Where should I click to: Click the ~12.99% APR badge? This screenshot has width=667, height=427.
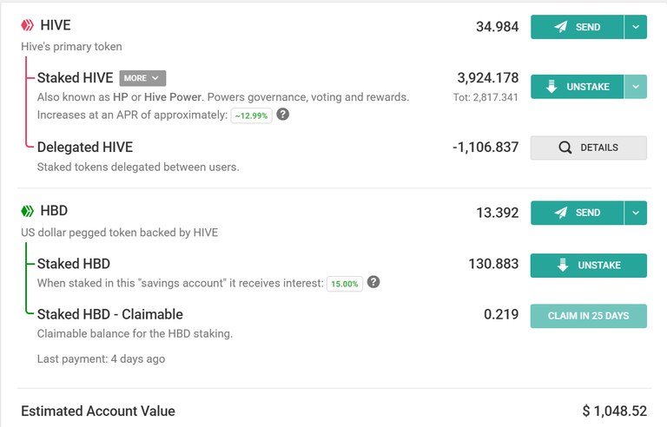251,115
